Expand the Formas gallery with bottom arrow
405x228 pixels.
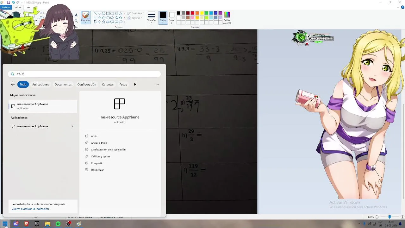tap(124, 22)
